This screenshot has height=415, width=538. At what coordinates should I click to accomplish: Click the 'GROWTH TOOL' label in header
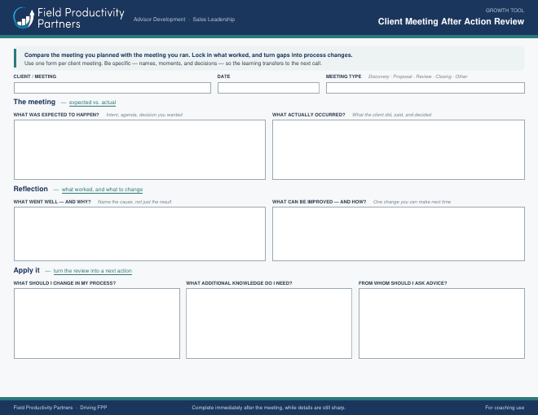click(505, 11)
